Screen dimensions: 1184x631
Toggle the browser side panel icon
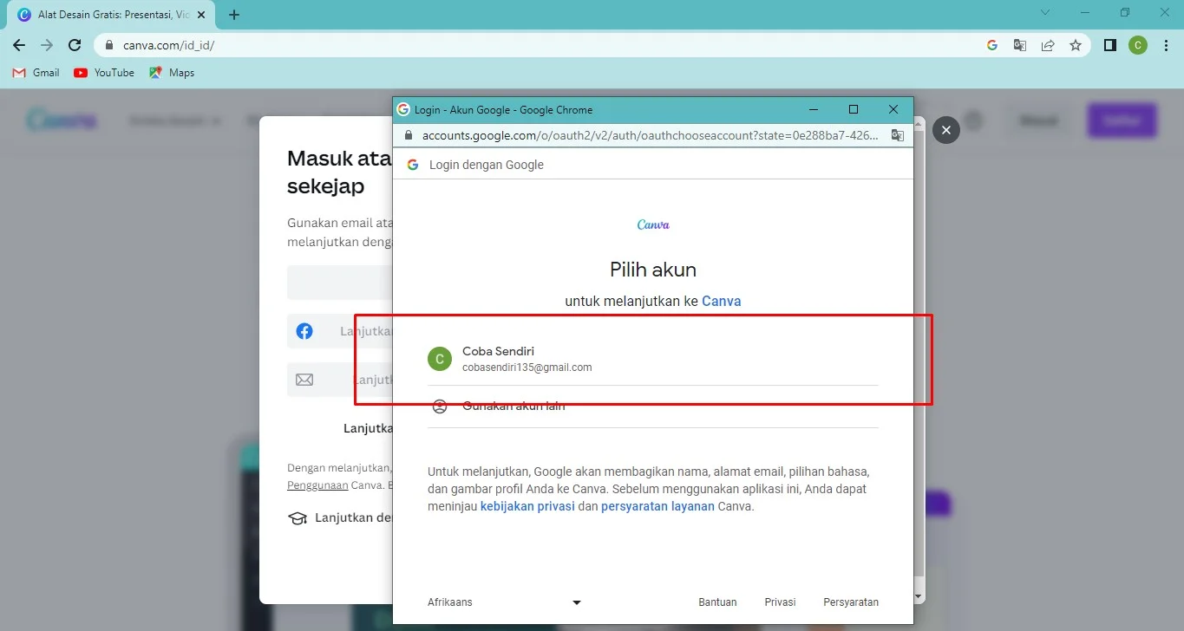pos(1110,45)
